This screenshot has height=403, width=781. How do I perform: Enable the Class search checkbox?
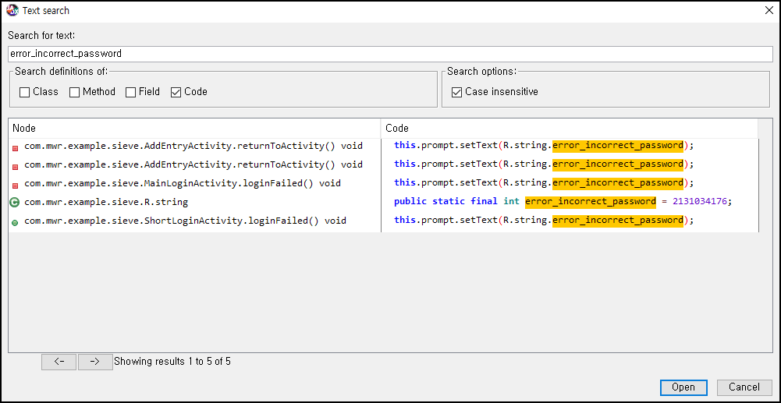(x=25, y=92)
